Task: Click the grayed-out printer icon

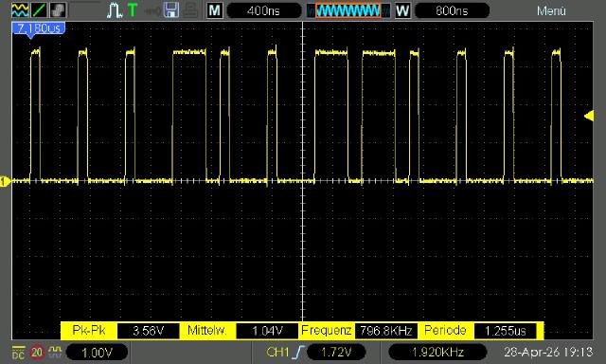Action: [190, 10]
